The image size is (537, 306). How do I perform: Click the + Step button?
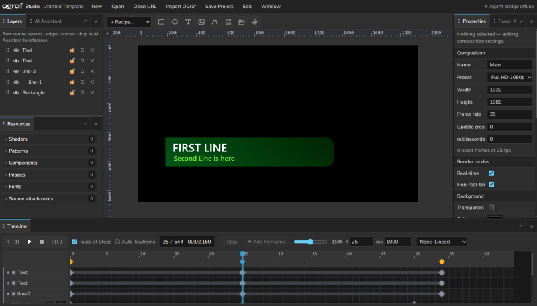click(x=230, y=242)
